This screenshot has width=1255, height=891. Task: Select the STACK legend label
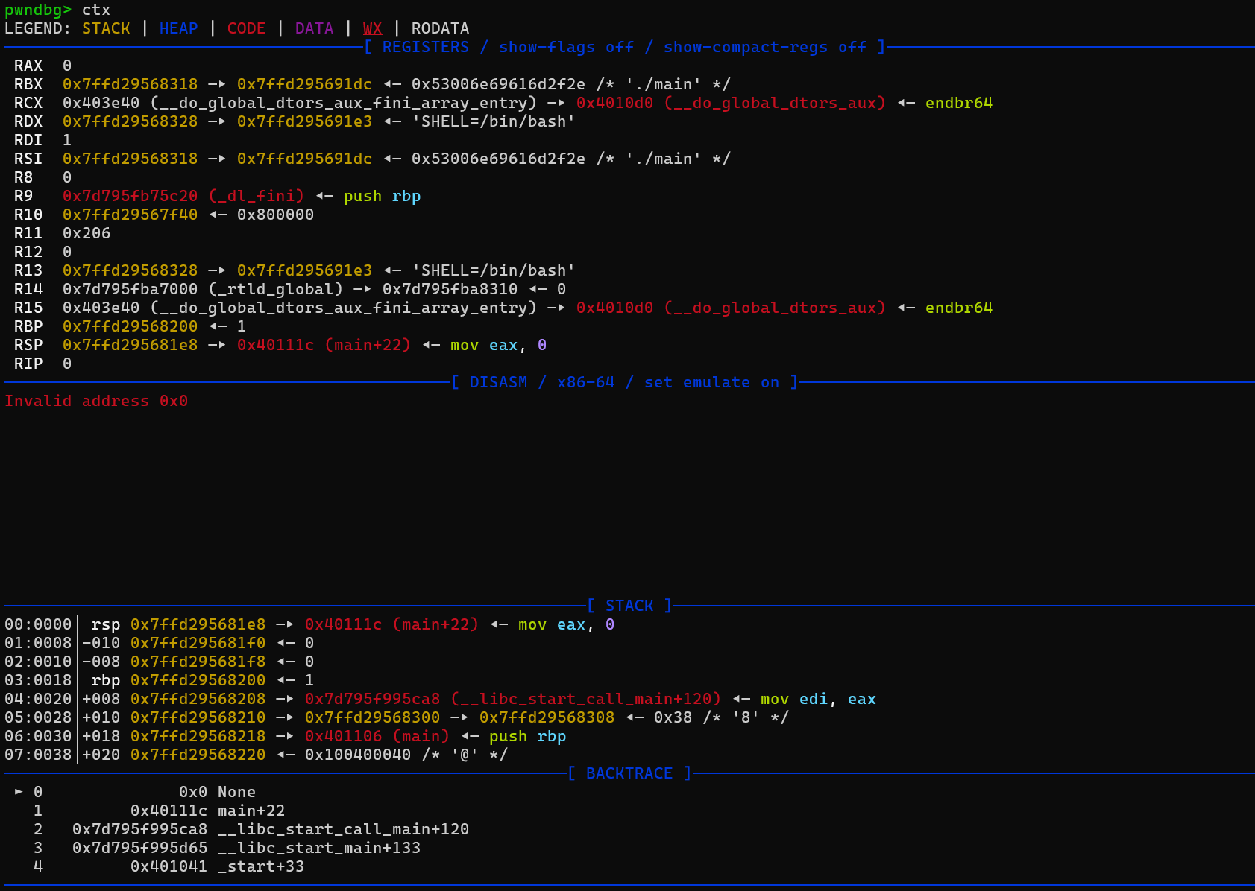(x=106, y=28)
